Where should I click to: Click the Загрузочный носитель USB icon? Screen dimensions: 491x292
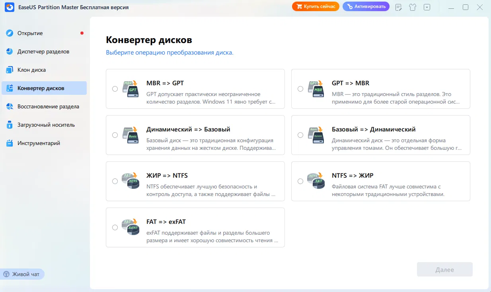click(10, 125)
